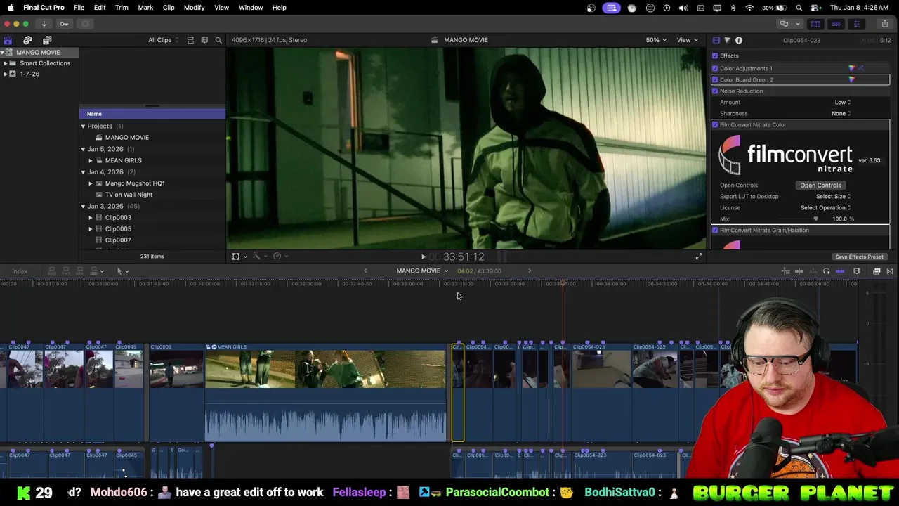Disable FilmConvert Nitrate Color checkbox
Image resolution: width=899 pixels, height=506 pixels.
point(715,125)
